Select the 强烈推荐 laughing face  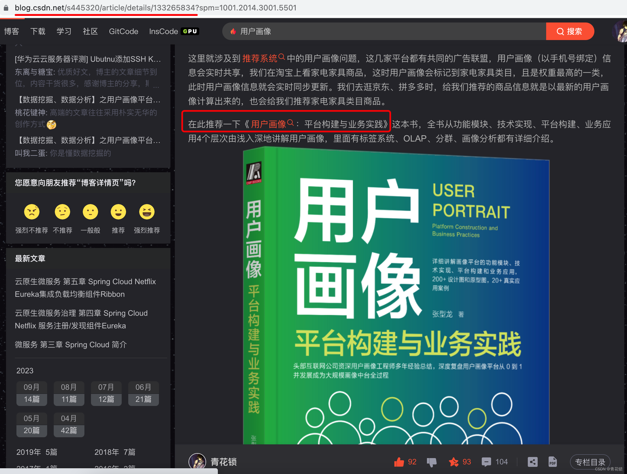(147, 211)
